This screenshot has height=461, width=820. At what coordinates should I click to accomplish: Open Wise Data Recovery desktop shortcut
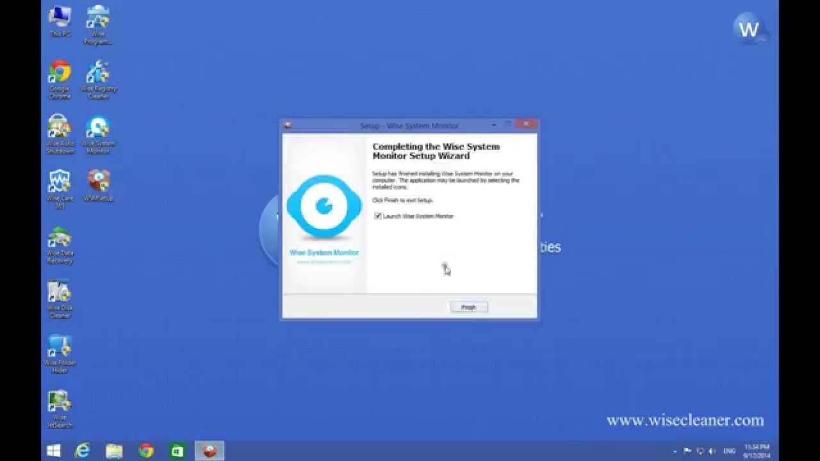[60, 244]
